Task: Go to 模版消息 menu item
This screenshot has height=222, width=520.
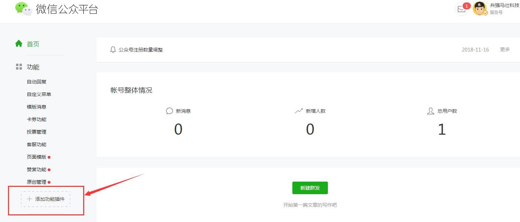Action: pos(37,107)
